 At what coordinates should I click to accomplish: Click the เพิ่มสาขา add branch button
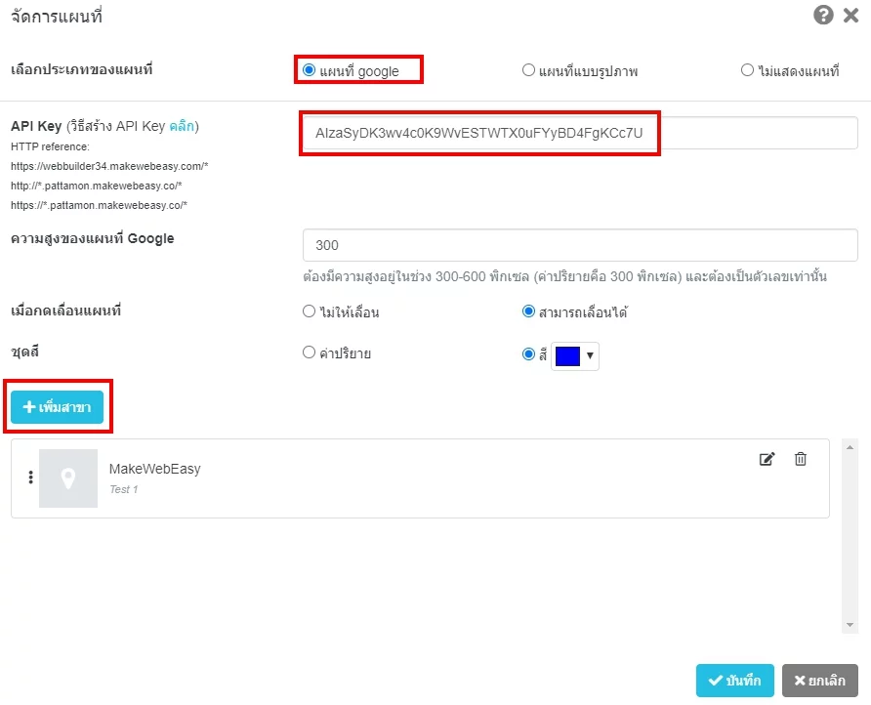click(58, 407)
